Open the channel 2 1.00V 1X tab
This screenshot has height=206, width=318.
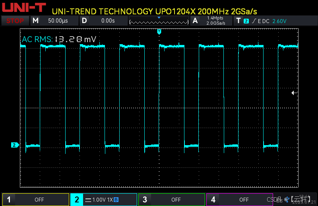[104, 200]
